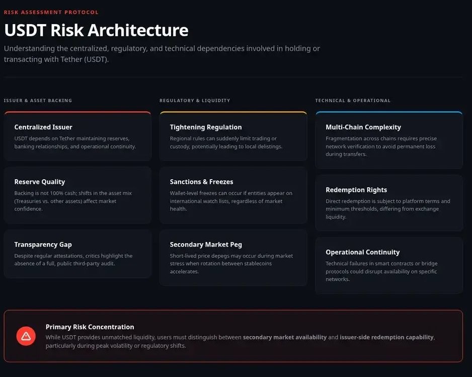Click the Risk Assessment Protocol label

coord(51,12)
